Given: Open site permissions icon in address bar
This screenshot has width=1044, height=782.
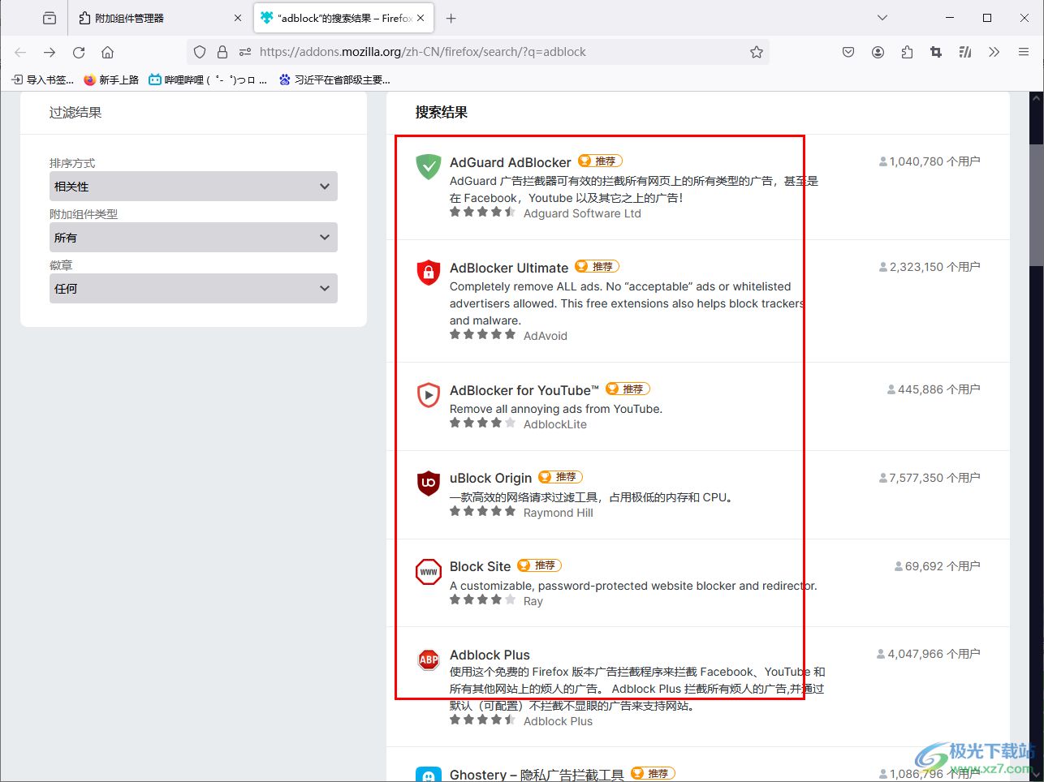Looking at the screenshot, I should tap(245, 52).
